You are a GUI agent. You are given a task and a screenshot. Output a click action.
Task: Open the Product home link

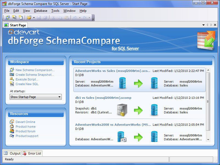pos(26,127)
